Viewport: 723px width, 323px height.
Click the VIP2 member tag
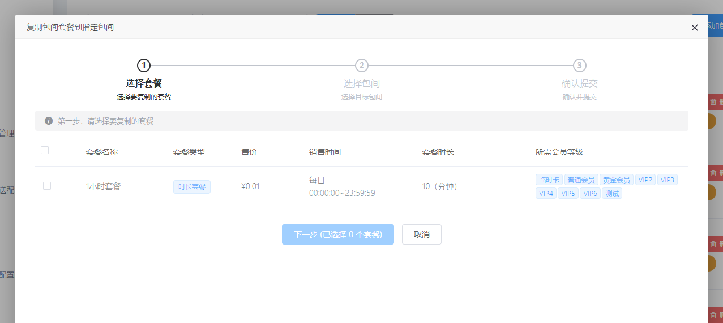coord(645,180)
